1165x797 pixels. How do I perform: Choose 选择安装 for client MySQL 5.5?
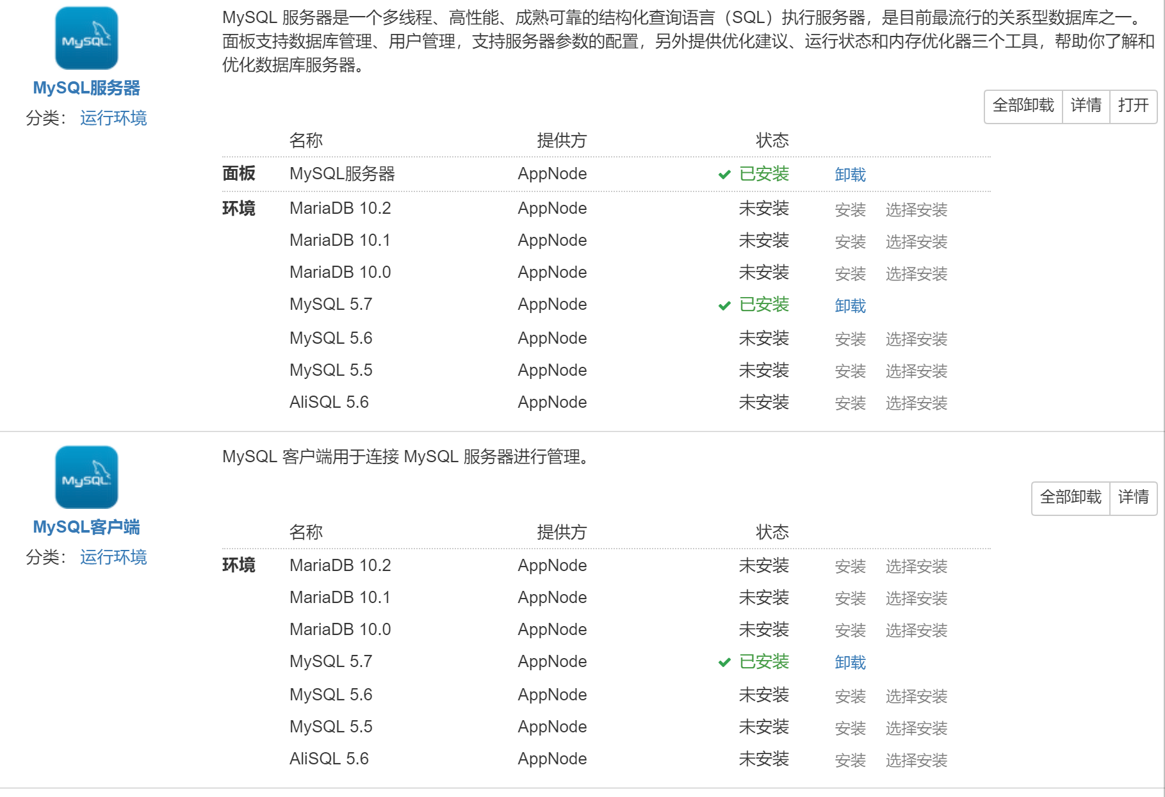click(x=916, y=728)
